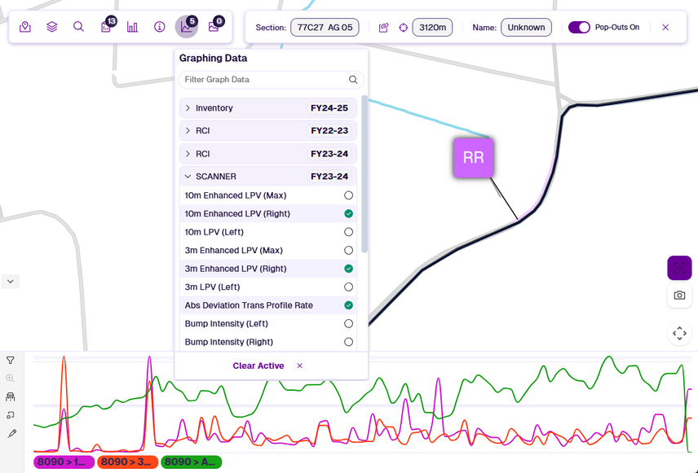Click the vehicle lane icon beside the graph
The height and width of the screenshot is (473, 698).
tap(11, 396)
